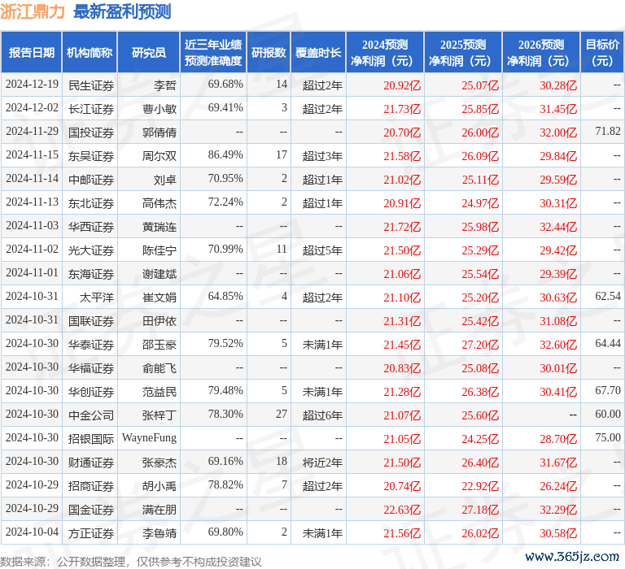Click coverage duration 超过6年

[322, 415]
